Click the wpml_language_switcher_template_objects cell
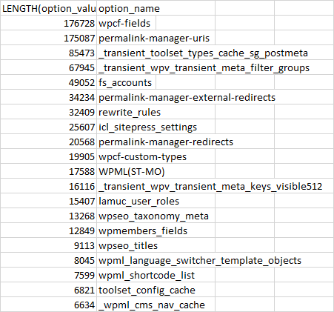Screen dimensions: 334x312 (x=200, y=260)
